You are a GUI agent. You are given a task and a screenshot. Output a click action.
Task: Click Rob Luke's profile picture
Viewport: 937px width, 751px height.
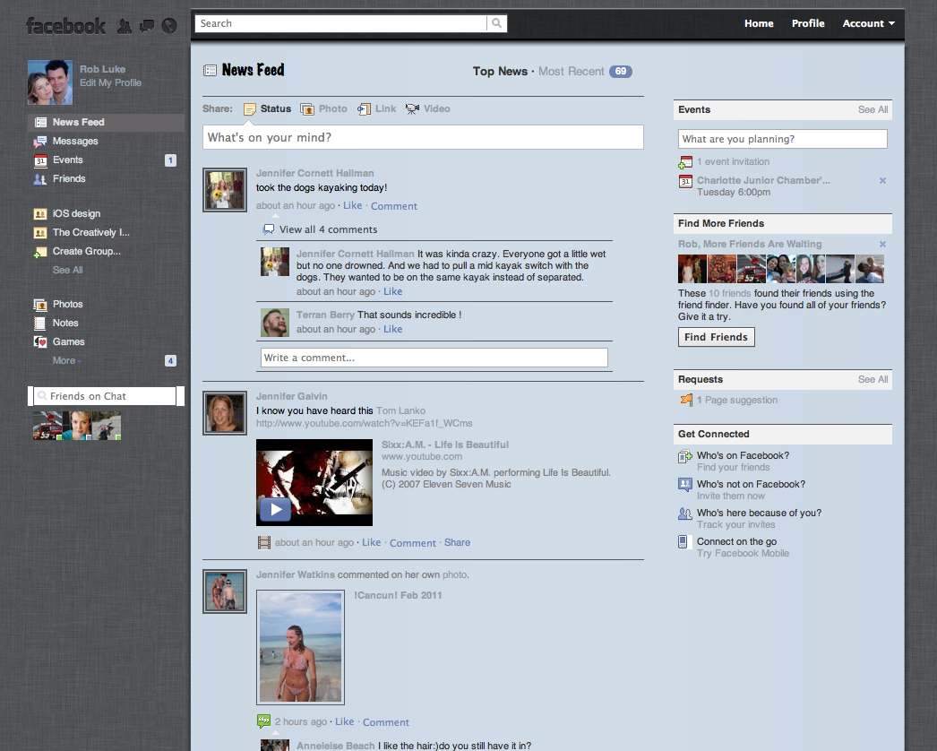click(50, 82)
